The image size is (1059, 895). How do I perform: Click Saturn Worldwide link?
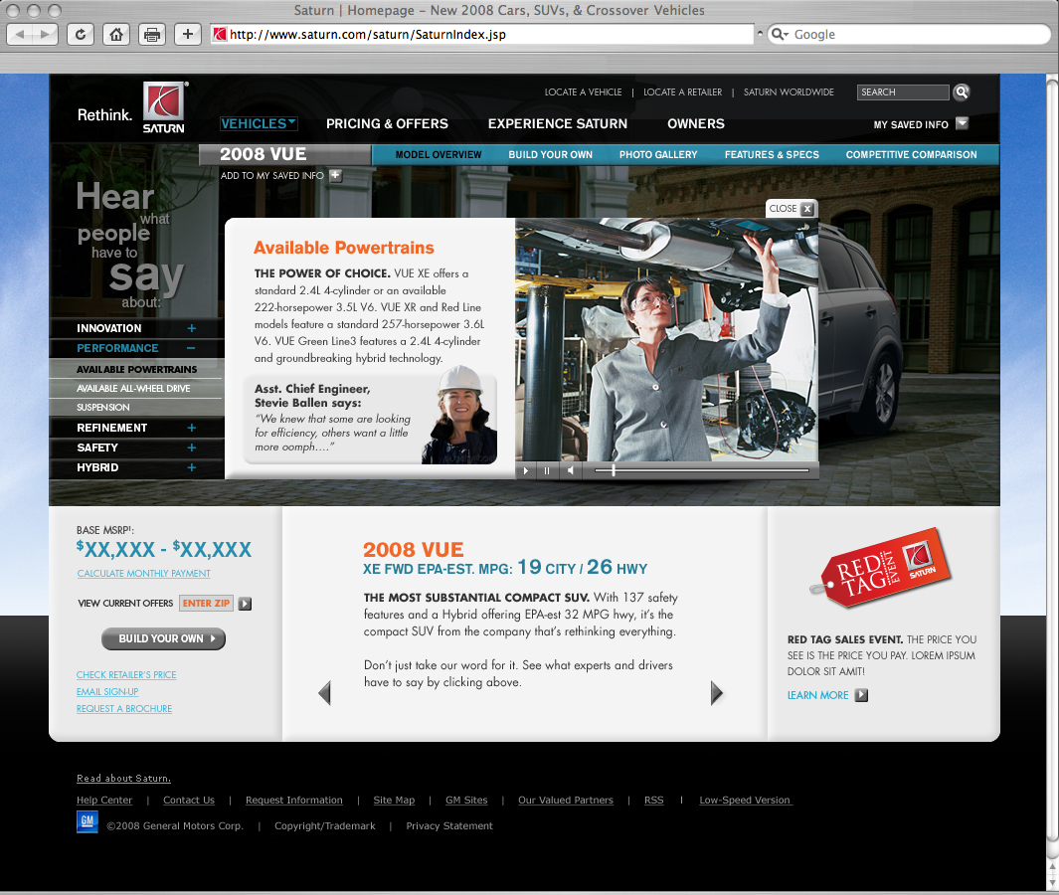coord(789,91)
